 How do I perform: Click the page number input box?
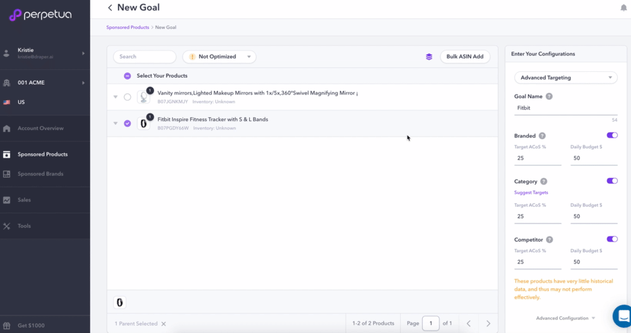coord(430,324)
